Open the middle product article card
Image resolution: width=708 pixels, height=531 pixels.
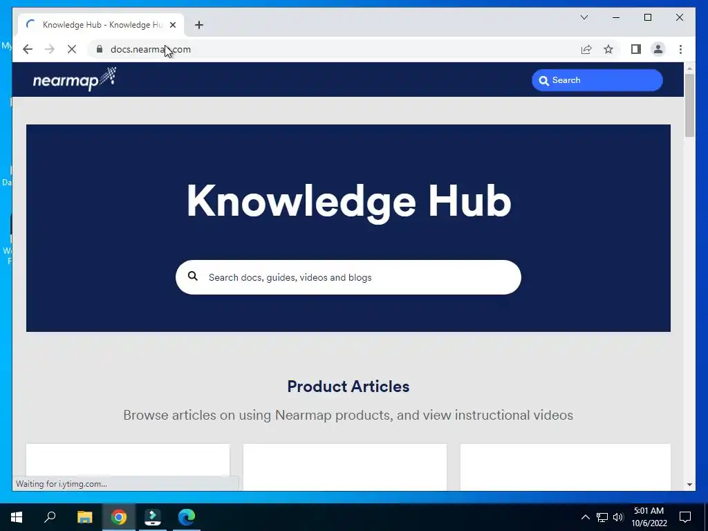pyautogui.click(x=345, y=467)
